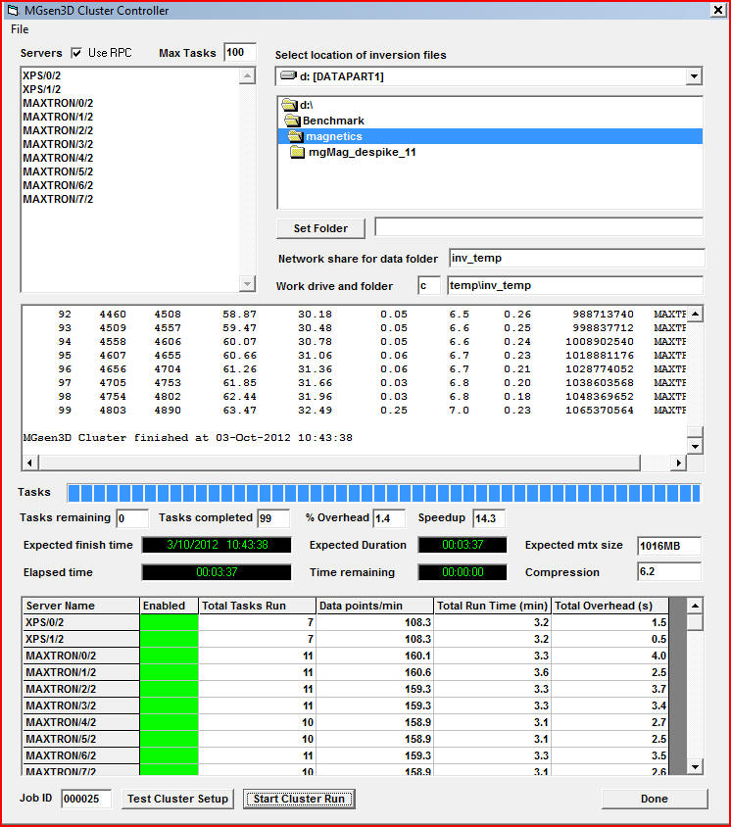Click the Tasks remaining field
This screenshot has width=731, height=827.
click(132, 518)
